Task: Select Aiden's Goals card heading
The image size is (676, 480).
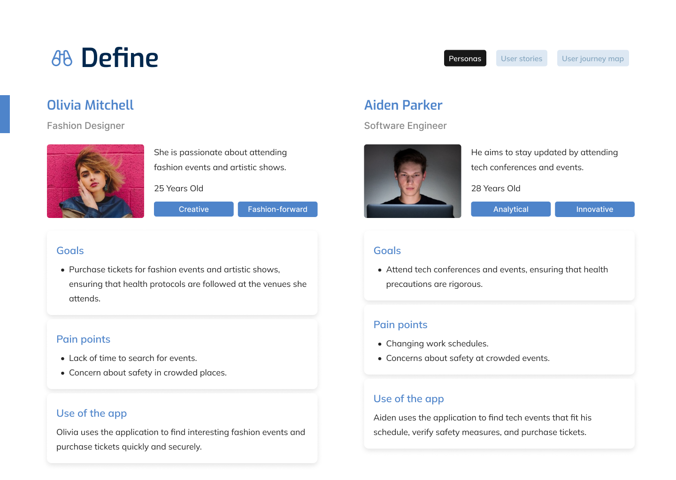Action: click(x=387, y=251)
